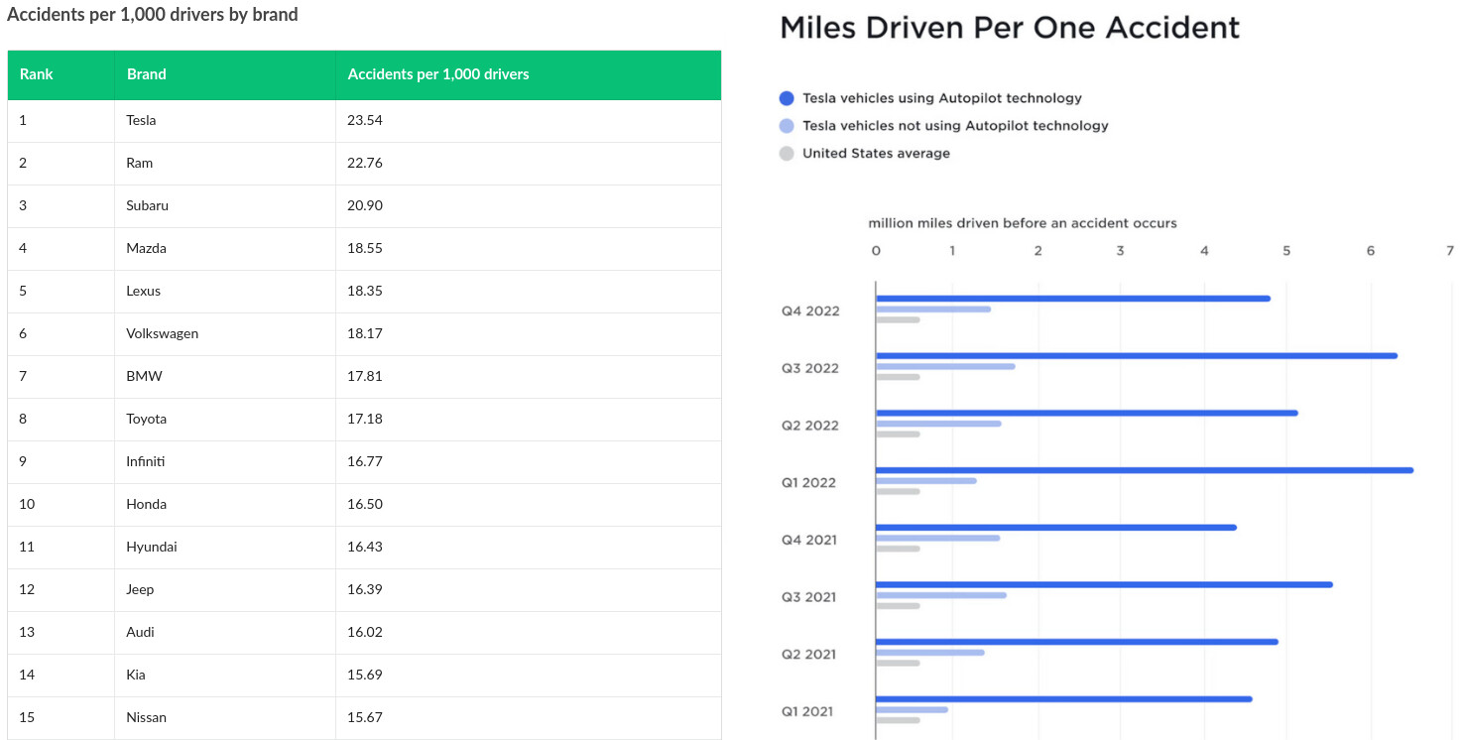Viewport: 1464px width, 740px height.
Task: Click the 18.35 accidents value
Action: coord(365,291)
